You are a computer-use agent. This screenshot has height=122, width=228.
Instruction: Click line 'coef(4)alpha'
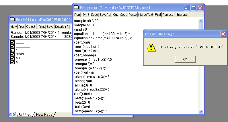tap(84, 72)
